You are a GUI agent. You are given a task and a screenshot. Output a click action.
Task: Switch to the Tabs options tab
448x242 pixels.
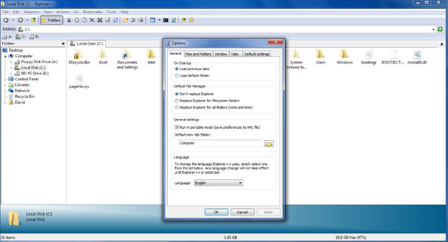click(x=235, y=54)
